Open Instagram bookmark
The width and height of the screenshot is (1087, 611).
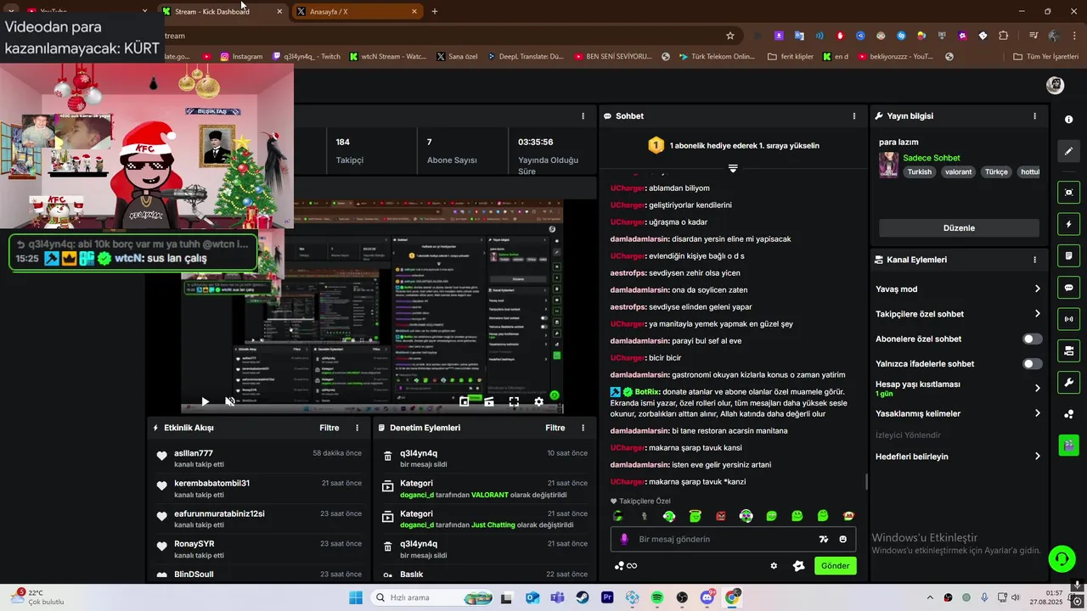pyautogui.click(x=241, y=57)
